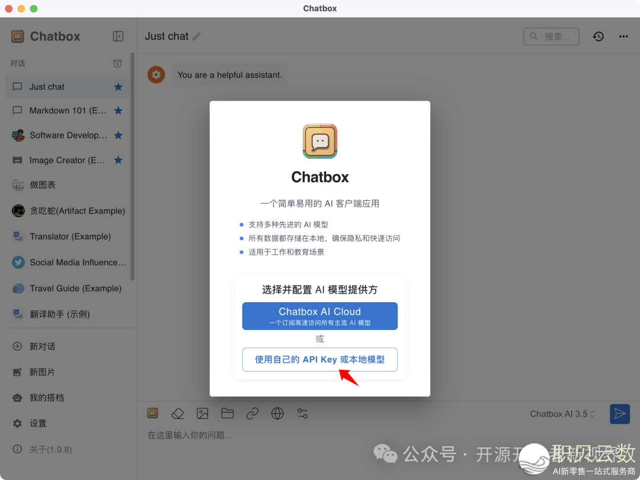Click the system prompt message 'You are a helpful assistant.'

[230, 75]
